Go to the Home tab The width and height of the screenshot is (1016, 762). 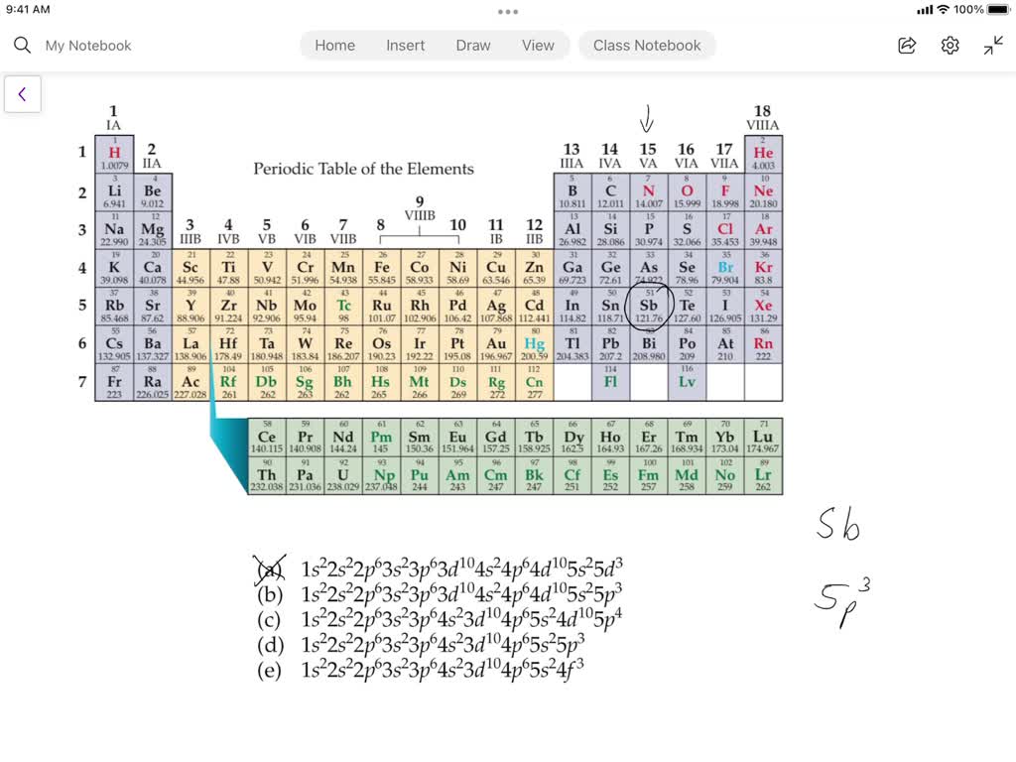tap(334, 45)
